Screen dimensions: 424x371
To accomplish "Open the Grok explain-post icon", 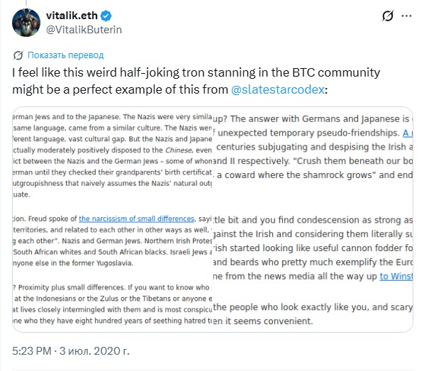I will click(388, 16).
